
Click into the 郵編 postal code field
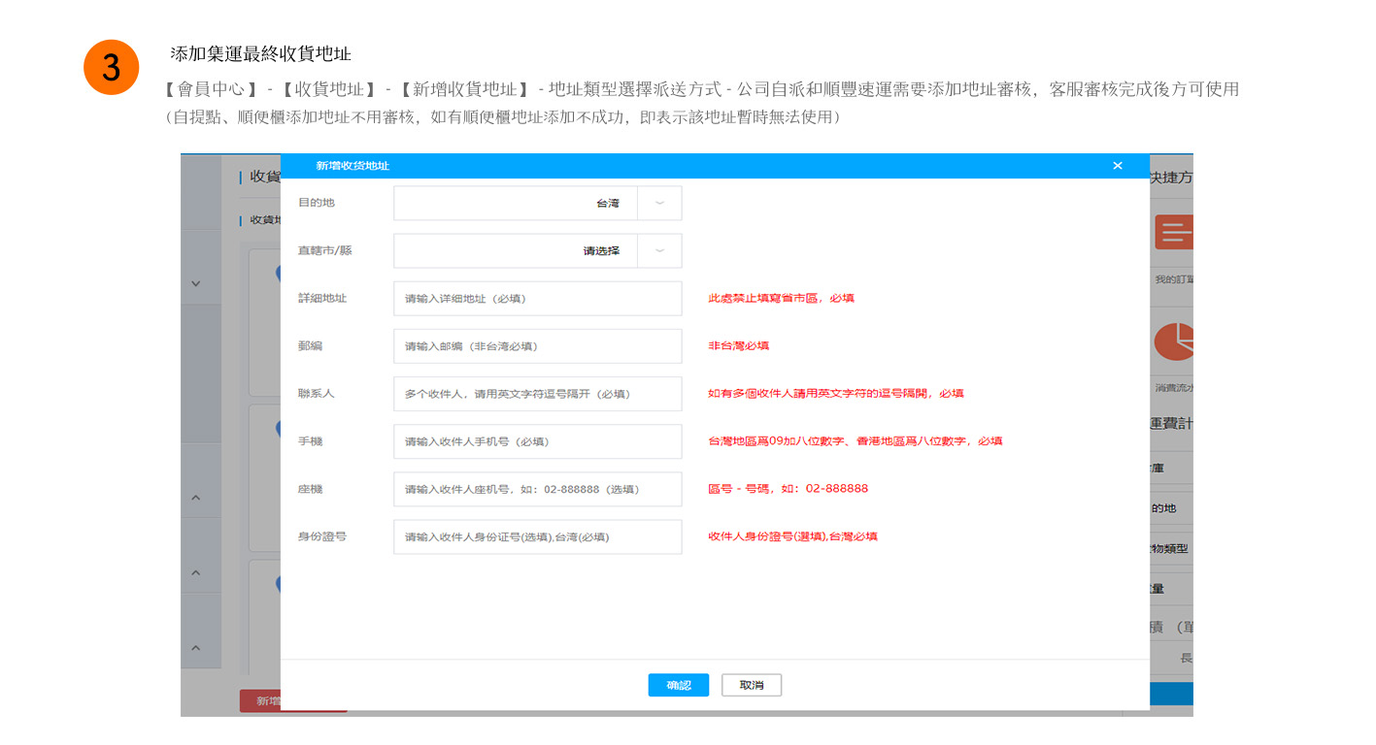(x=537, y=346)
